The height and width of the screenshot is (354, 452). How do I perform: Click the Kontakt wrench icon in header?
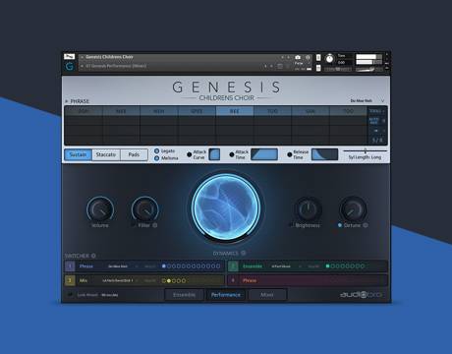69,56
